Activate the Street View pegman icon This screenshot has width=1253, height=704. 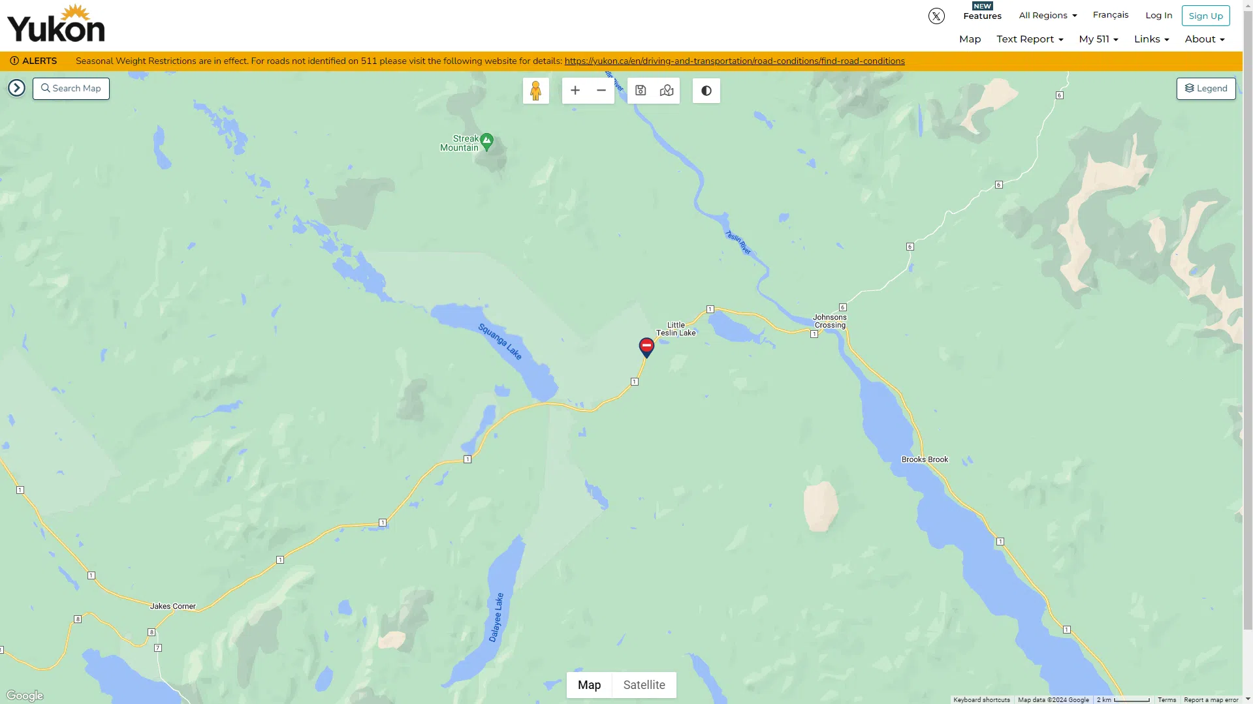point(535,91)
